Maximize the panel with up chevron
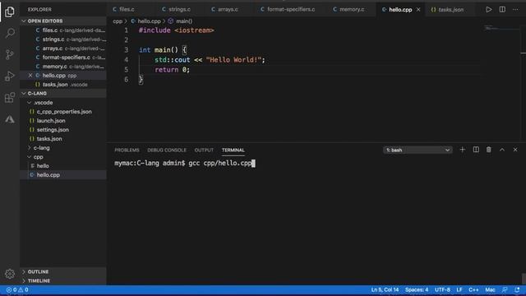 (x=502, y=150)
